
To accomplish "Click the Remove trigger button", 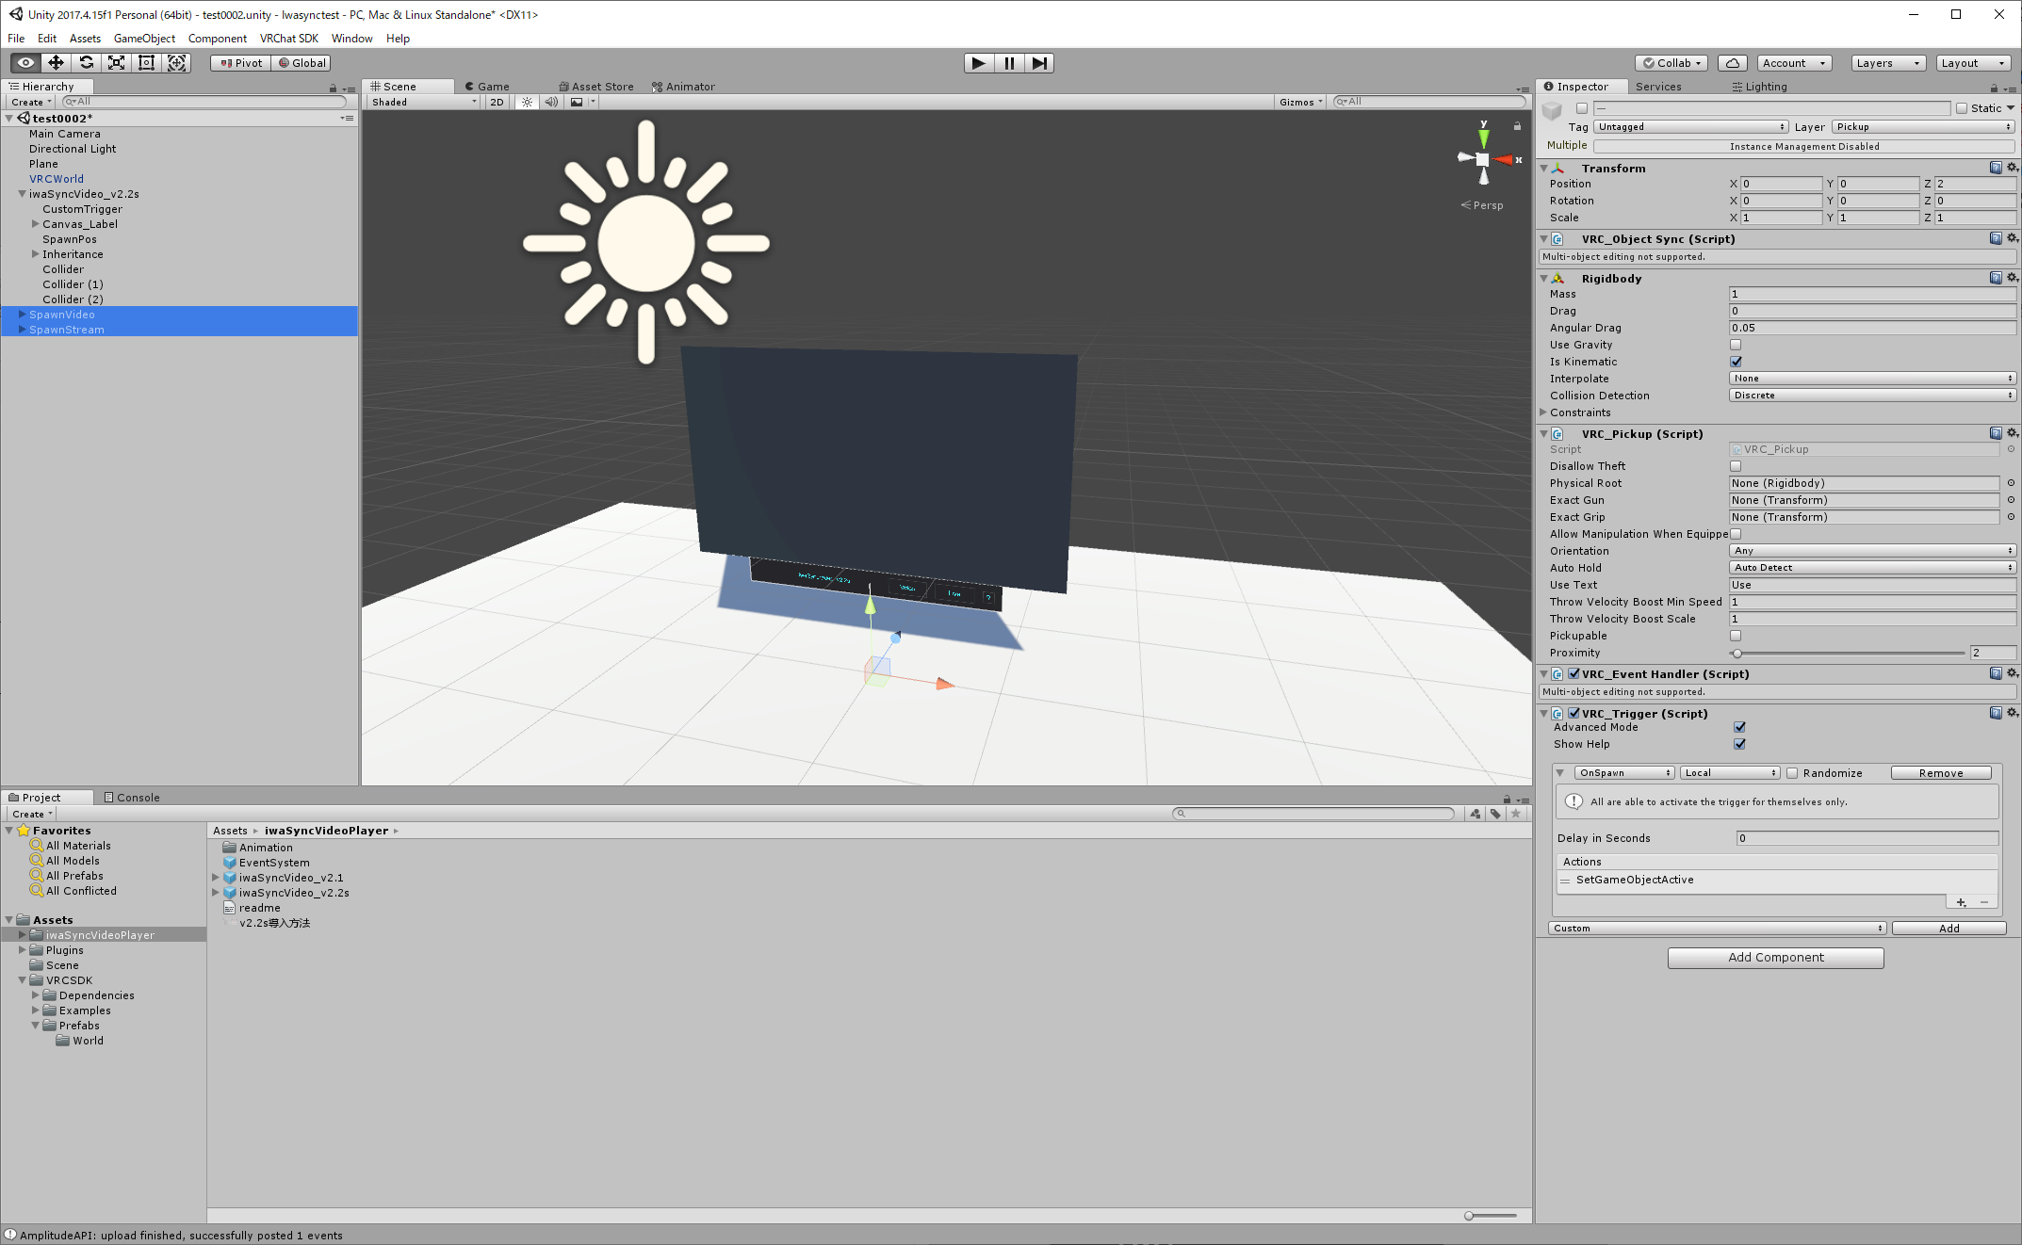I will point(1940,773).
